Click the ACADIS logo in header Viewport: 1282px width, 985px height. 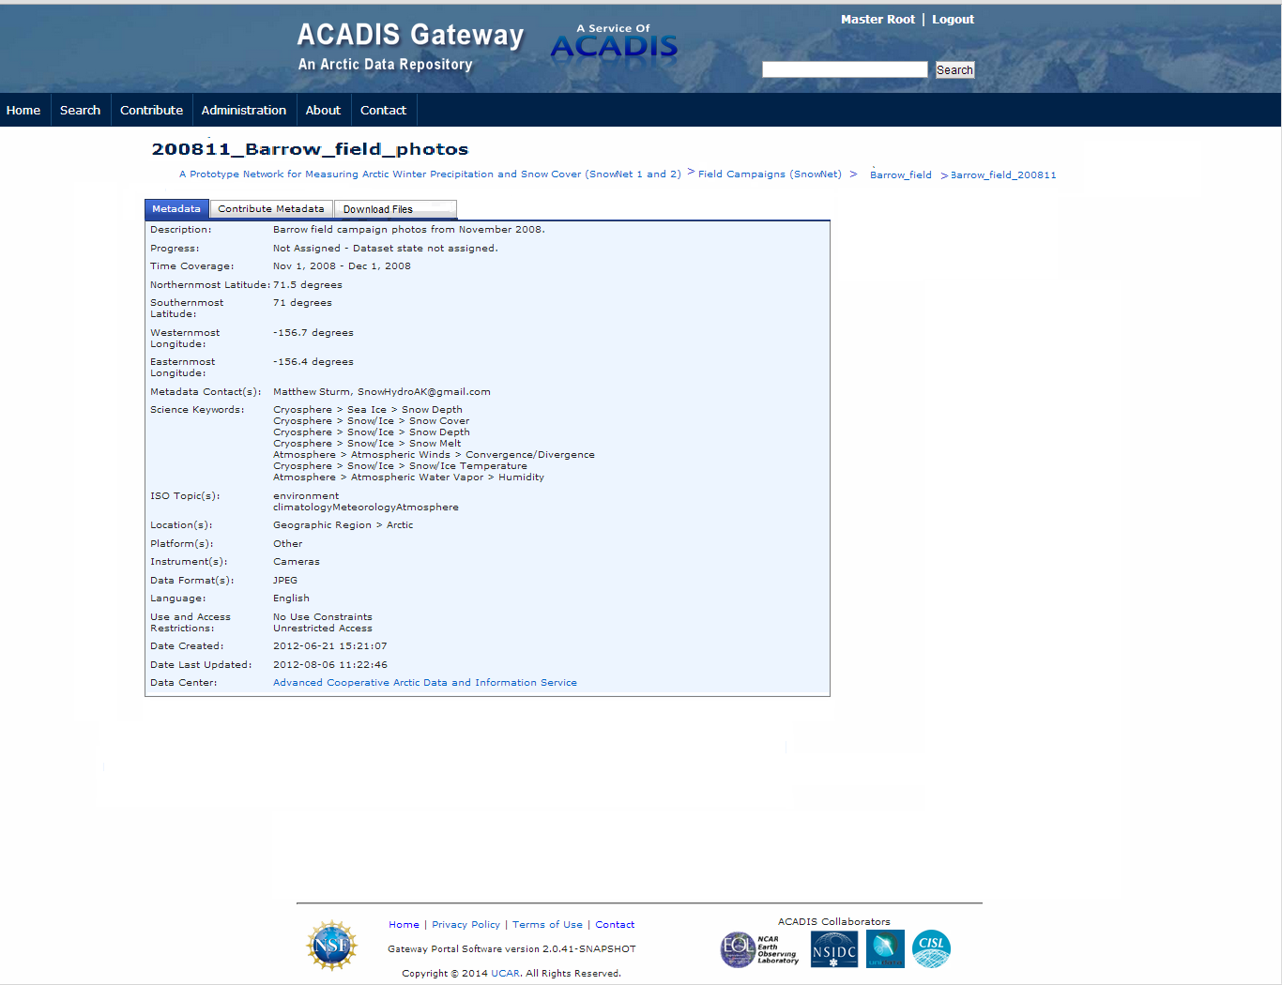pyautogui.click(x=614, y=44)
